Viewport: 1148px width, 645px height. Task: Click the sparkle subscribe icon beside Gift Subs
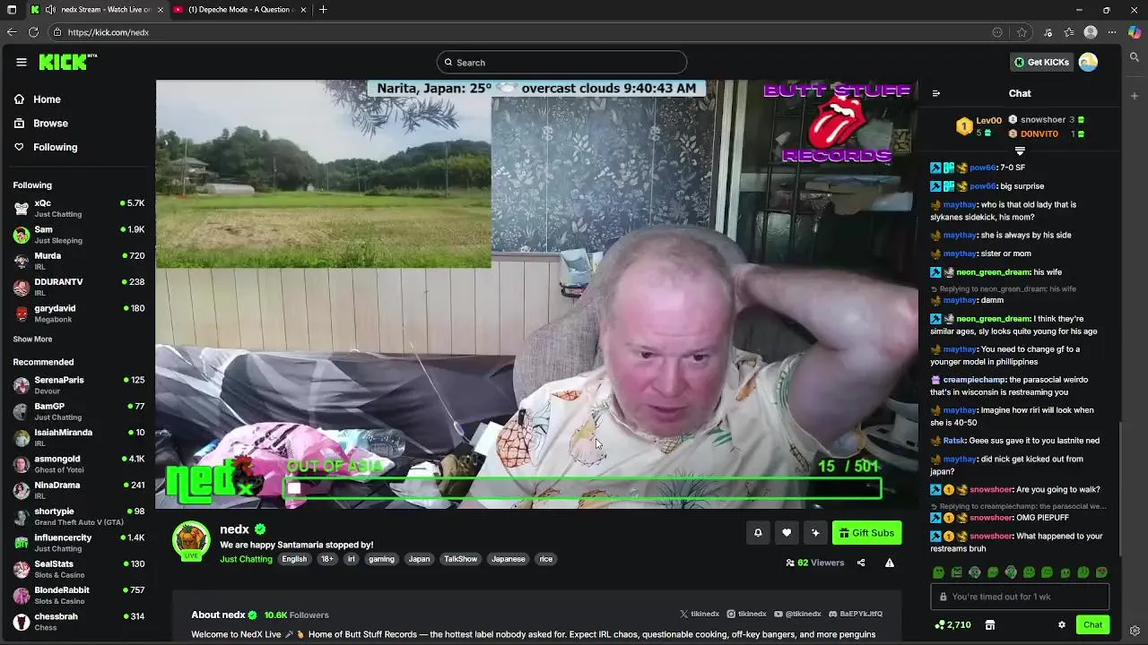815,533
